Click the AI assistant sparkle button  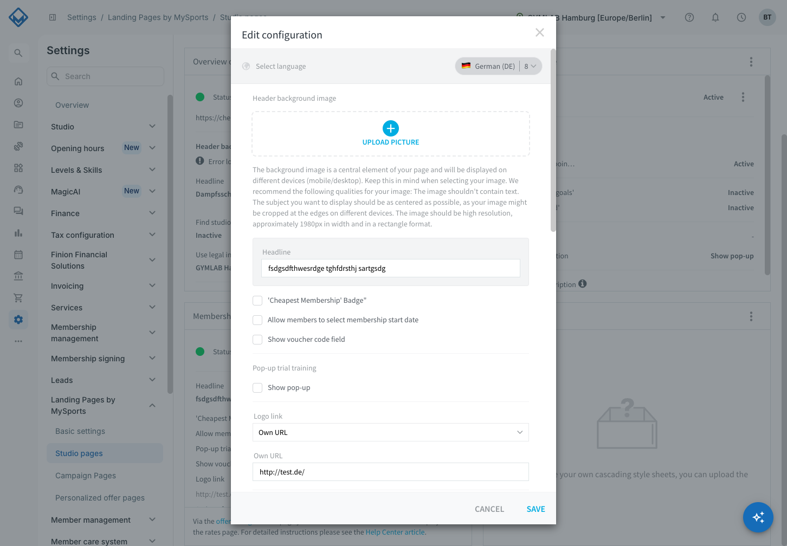coord(758,517)
